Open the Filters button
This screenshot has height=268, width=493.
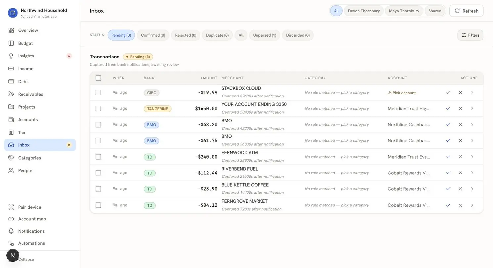471,35
